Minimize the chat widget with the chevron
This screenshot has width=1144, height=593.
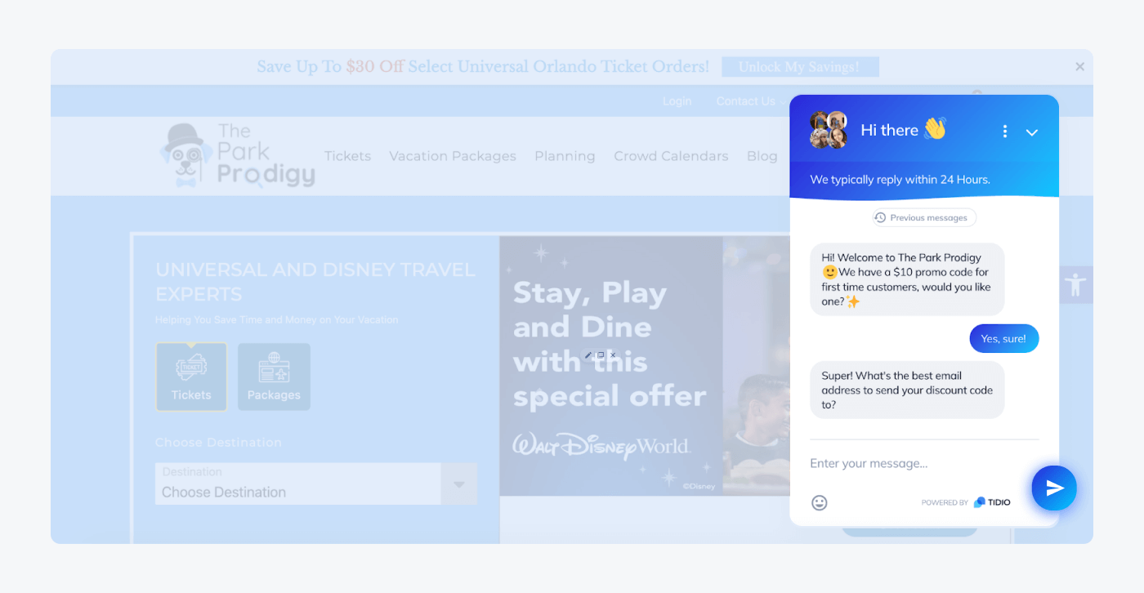pyautogui.click(x=1032, y=132)
